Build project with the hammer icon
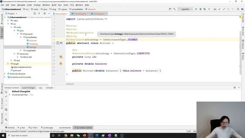Image resolution: width=245 pixels, height=138 pixels. 175,9
